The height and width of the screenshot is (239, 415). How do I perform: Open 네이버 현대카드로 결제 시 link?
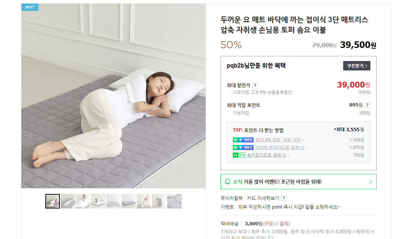279,147
